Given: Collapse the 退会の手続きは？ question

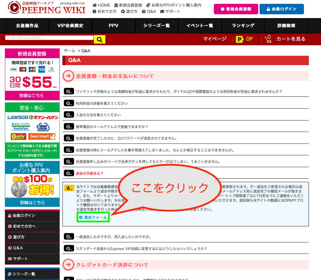Looking at the screenshot, I should [x=89, y=173].
